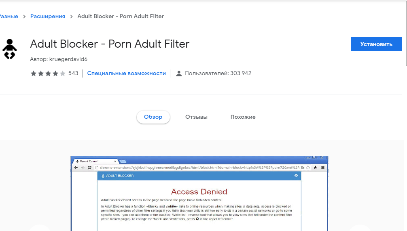
Task: Click the text Пользователей: 303 942
Action: (x=218, y=73)
